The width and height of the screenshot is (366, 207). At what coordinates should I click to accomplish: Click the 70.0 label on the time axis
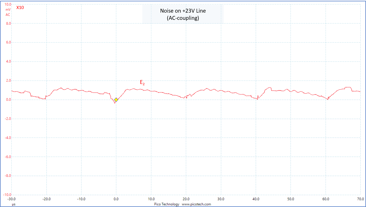click(360, 199)
